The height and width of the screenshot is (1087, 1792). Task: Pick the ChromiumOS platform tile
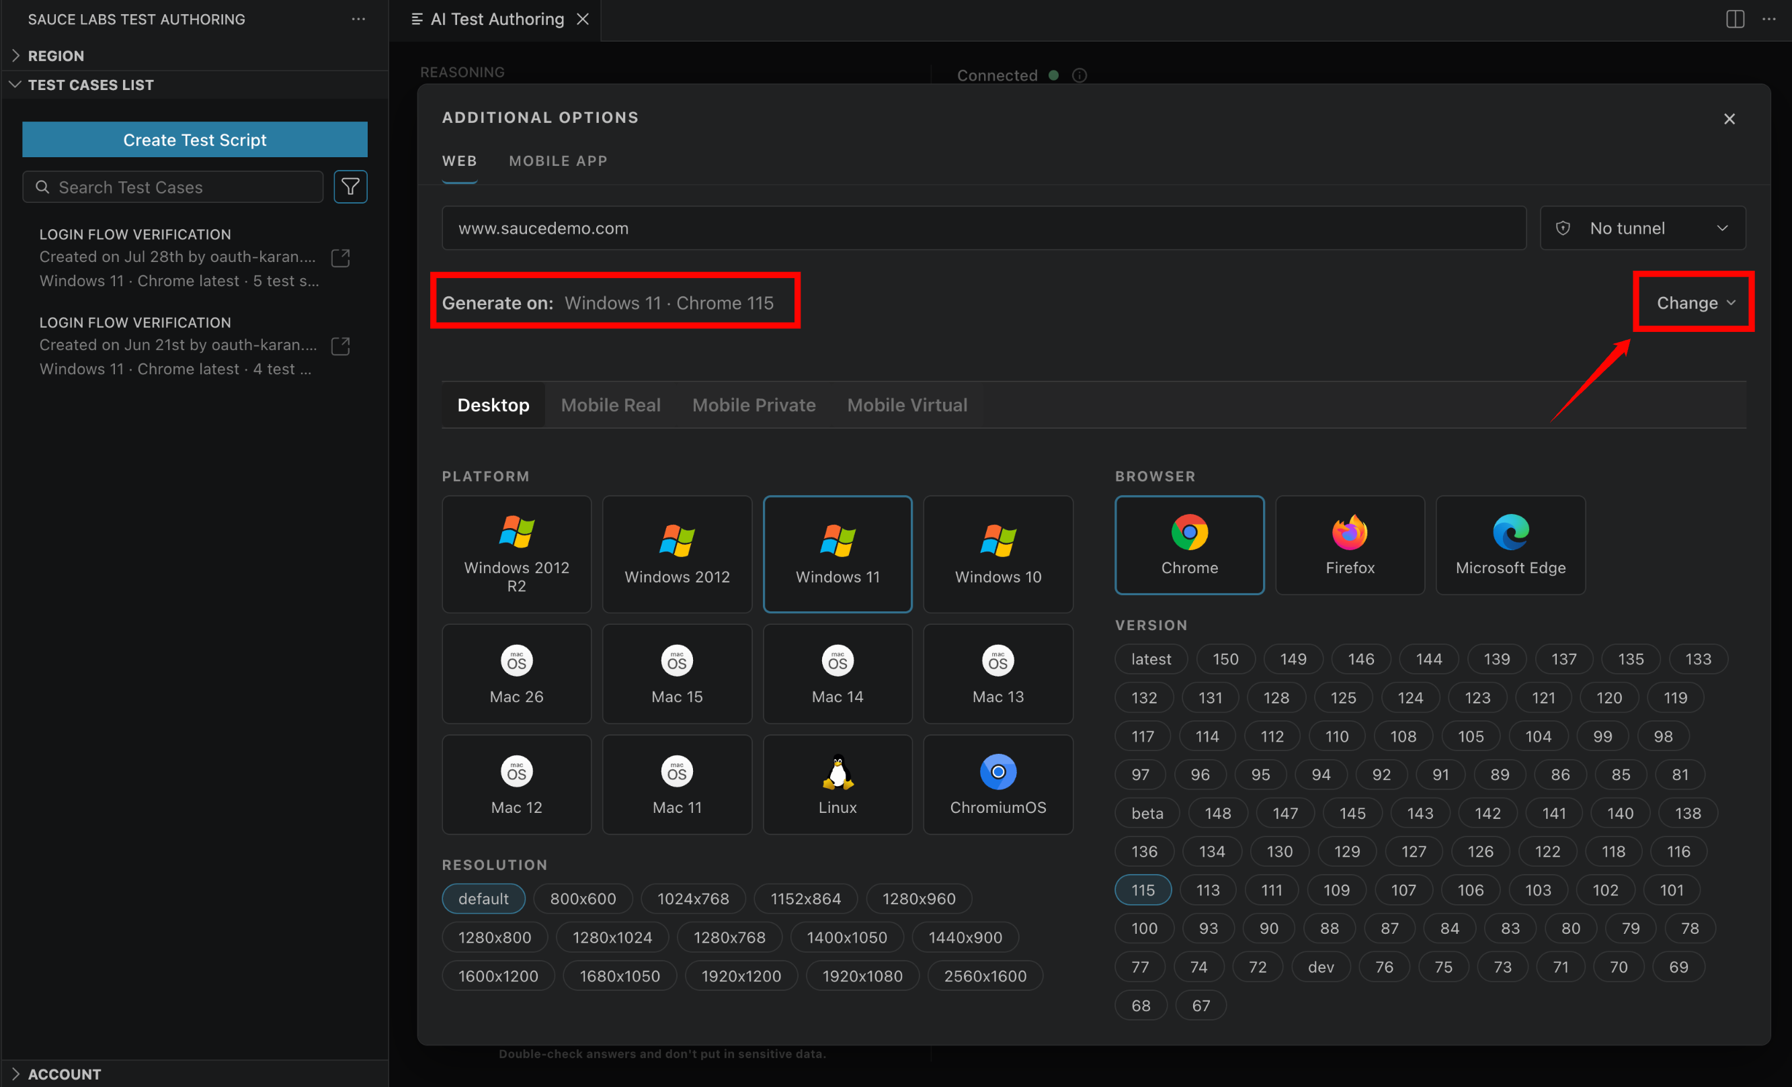click(x=997, y=784)
